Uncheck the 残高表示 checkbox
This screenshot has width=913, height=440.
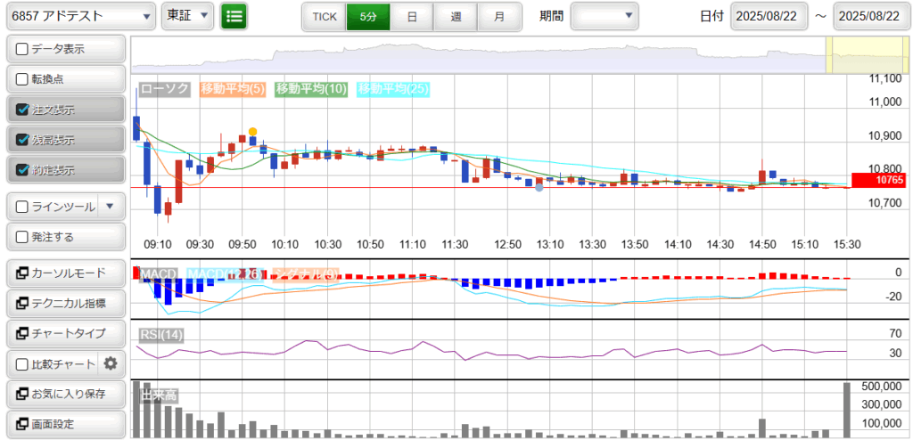pyautogui.click(x=22, y=140)
